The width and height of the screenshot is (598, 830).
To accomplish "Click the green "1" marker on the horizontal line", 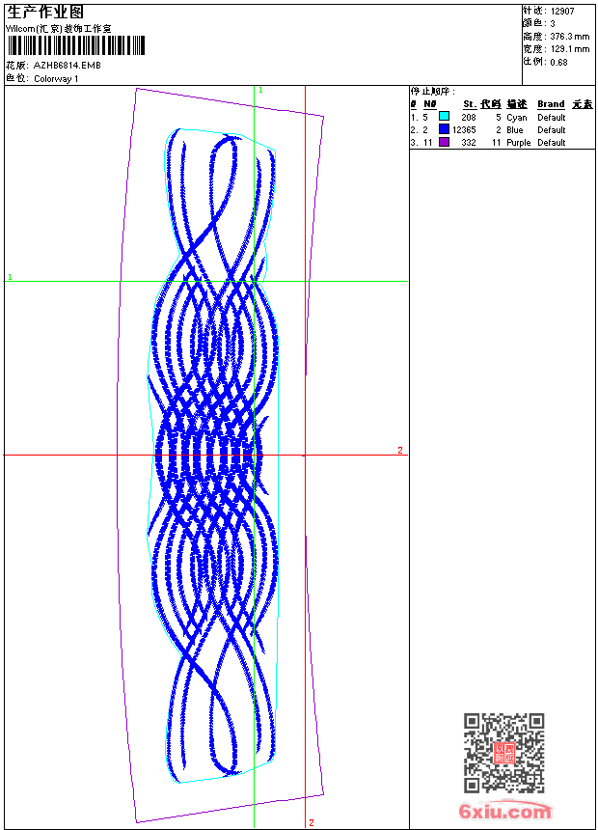I will click(x=10, y=277).
